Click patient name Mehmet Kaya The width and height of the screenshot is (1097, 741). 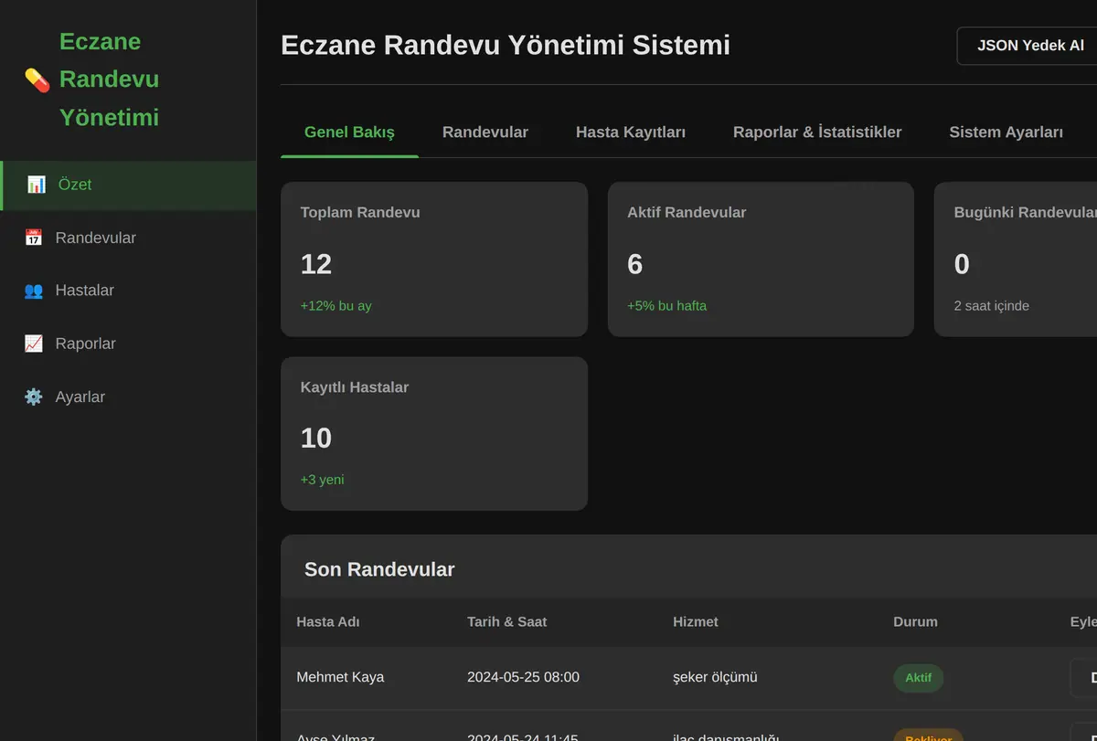pyautogui.click(x=340, y=678)
